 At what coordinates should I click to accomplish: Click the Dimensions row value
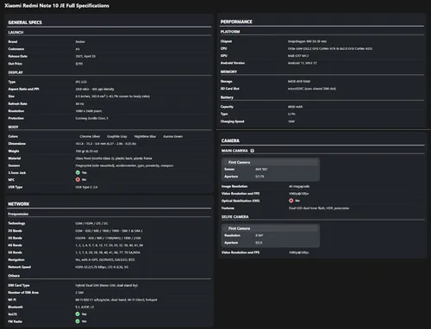coord(106,144)
